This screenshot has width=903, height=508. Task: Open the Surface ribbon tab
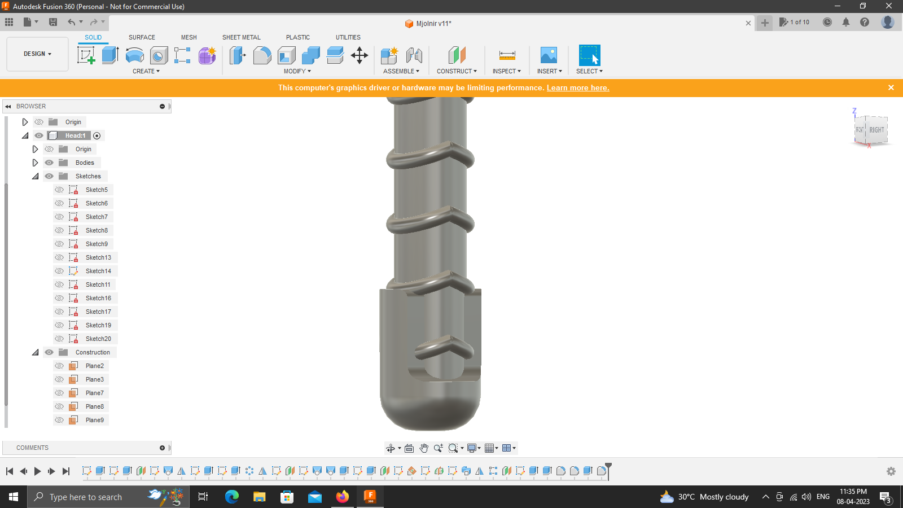click(141, 37)
